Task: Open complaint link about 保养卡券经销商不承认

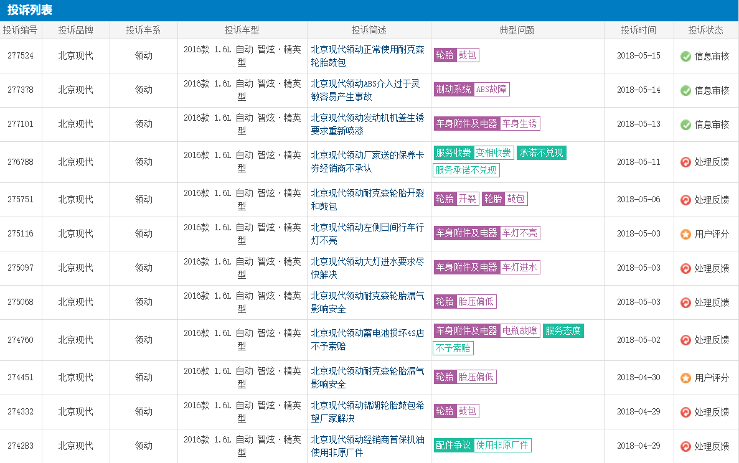Action: [x=367, y=161]
